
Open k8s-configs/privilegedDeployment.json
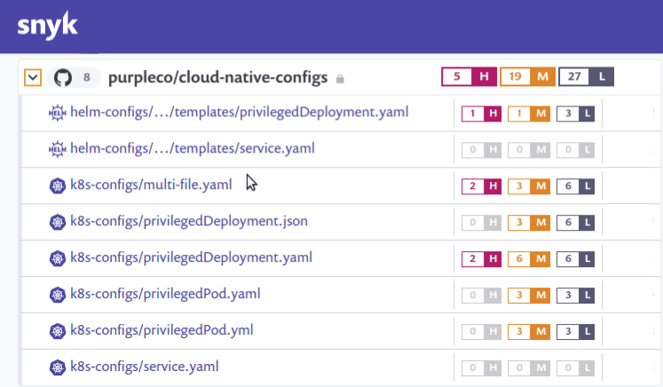click(x=189, y=221)
